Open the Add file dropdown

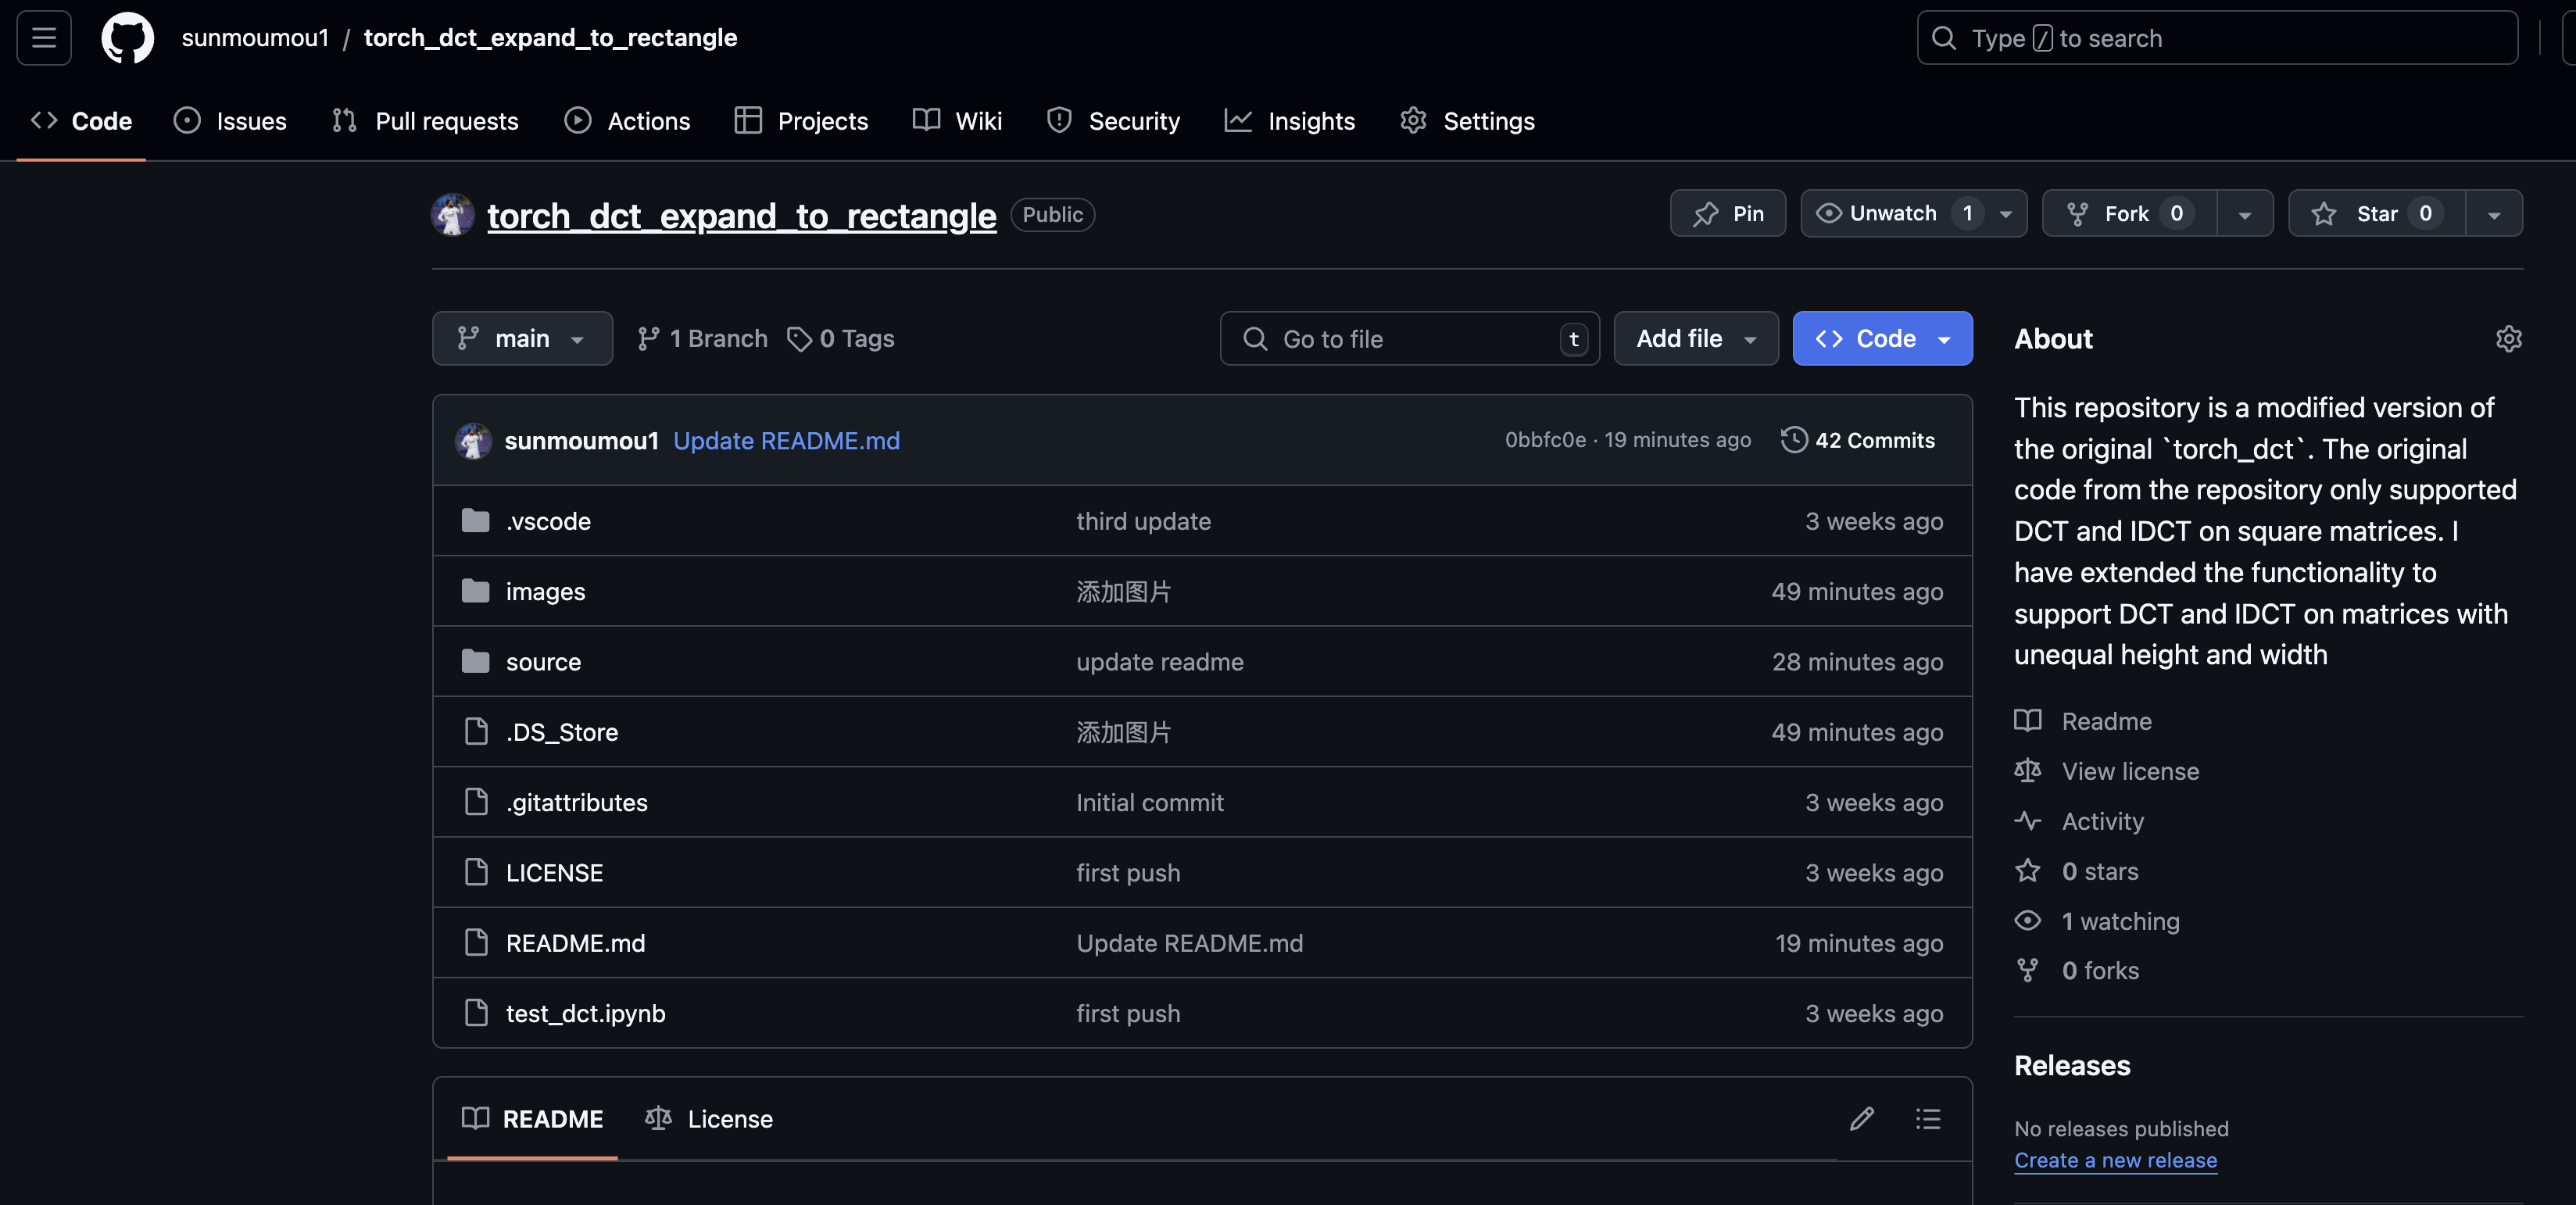[x=1695, y=339]
